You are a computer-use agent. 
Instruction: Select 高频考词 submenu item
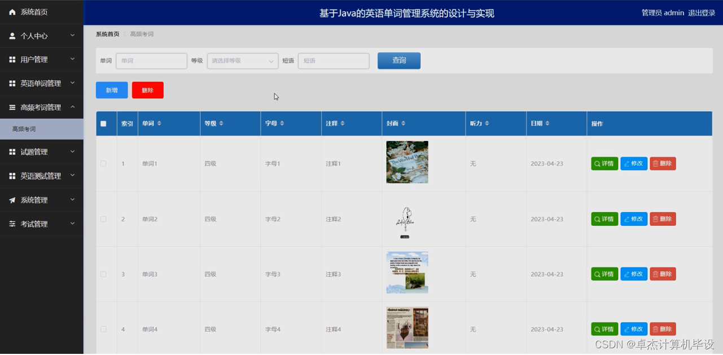click(42, 129)
